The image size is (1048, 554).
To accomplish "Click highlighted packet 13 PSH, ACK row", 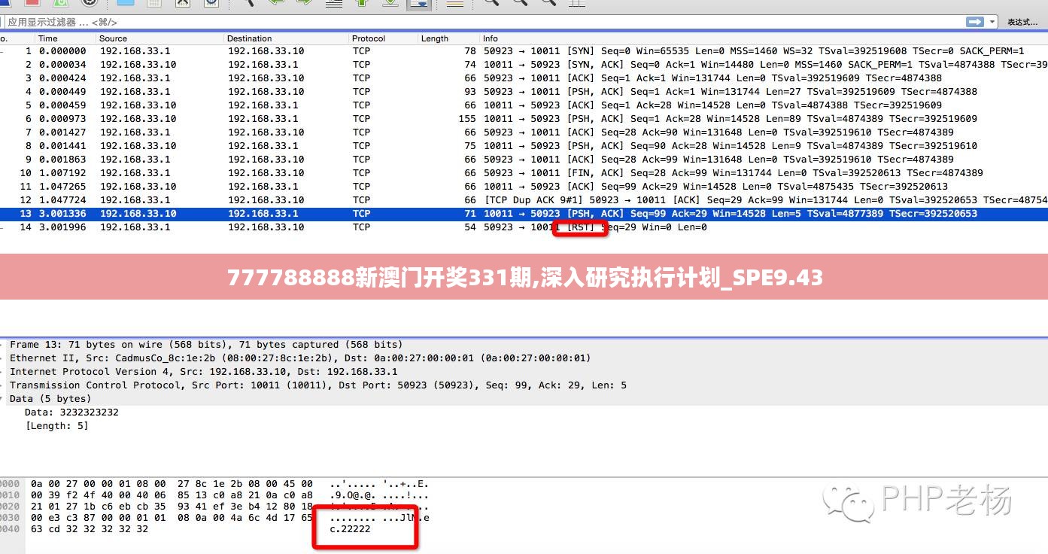I will [524, 214].
